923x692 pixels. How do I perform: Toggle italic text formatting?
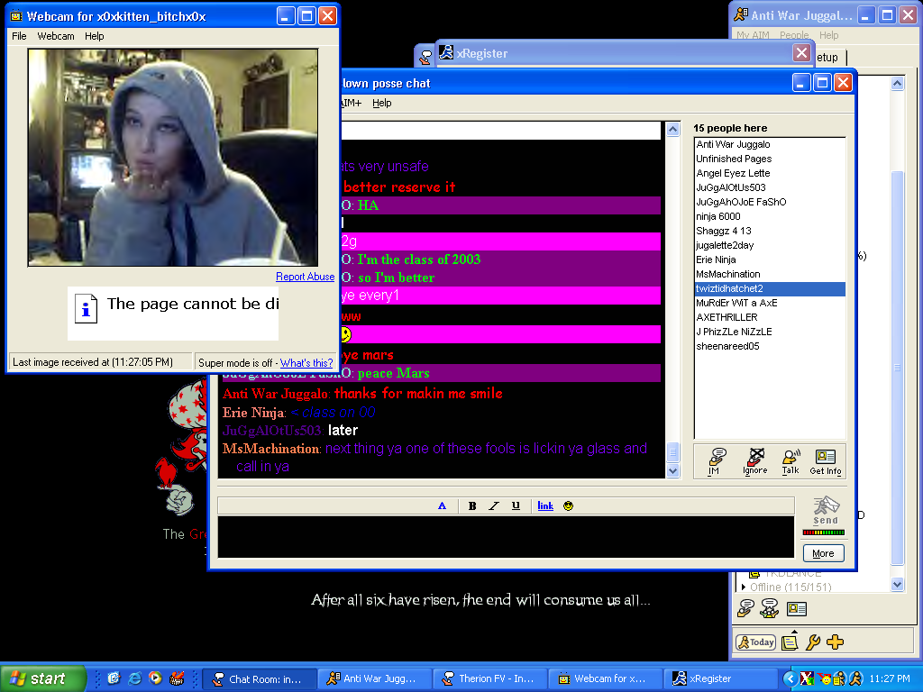(493, 505)
